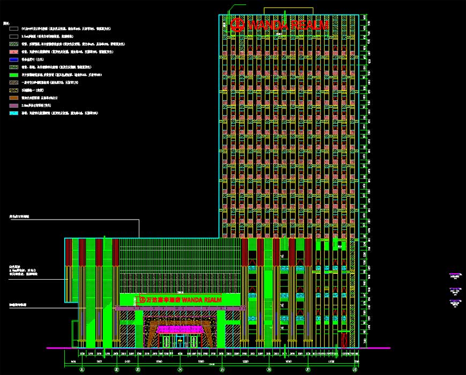Click legend description beside the blue swatch
Viewport: 466px width, 375px height.
(x=33, y=59)
